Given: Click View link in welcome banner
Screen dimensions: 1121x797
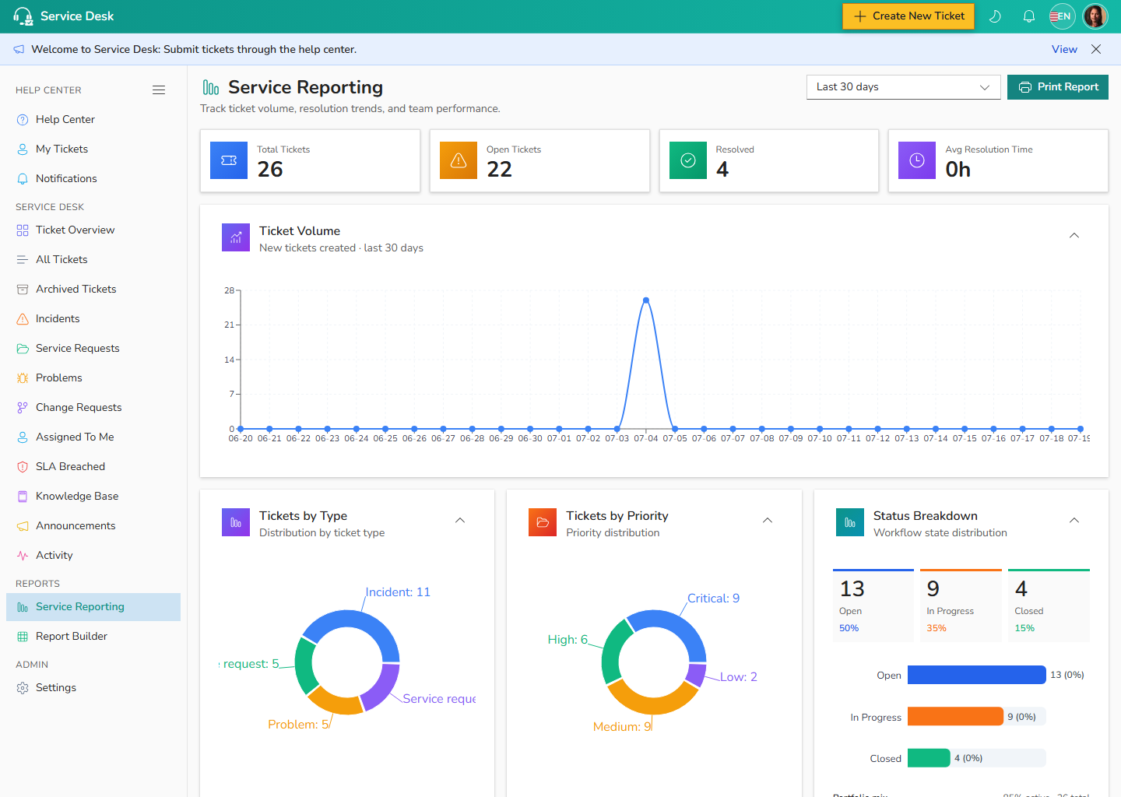Looking at the screenshot, I should [1064, 49].
